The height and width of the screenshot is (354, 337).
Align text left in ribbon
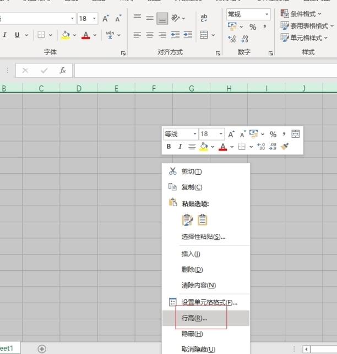[x=137, y=35]
